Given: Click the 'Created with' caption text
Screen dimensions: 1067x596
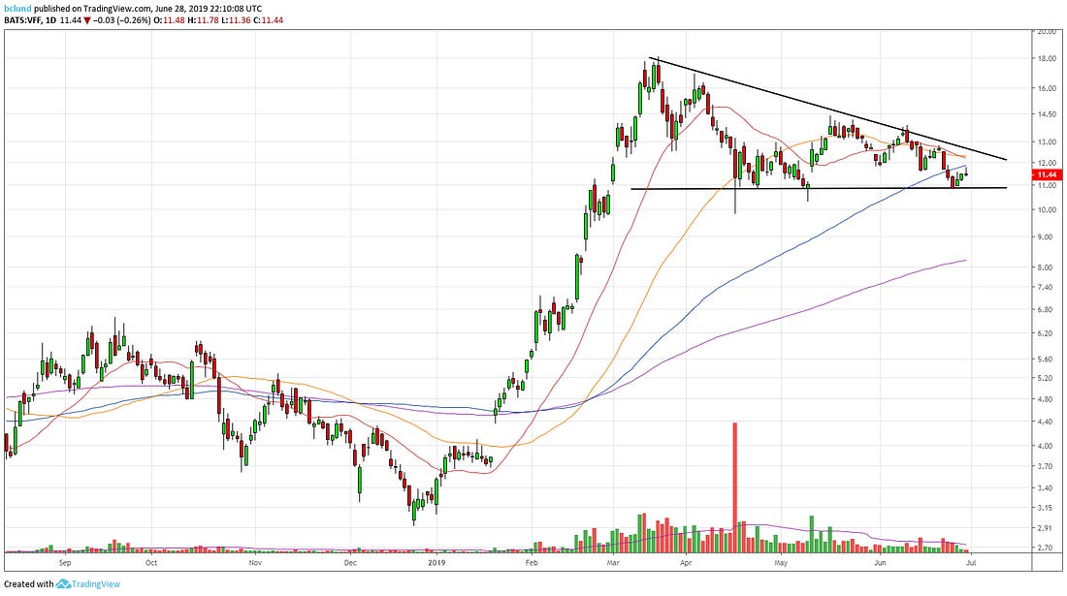Looking at the screenshot, I should 28,583.
